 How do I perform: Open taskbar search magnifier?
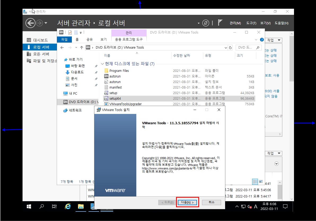(42, 206)
